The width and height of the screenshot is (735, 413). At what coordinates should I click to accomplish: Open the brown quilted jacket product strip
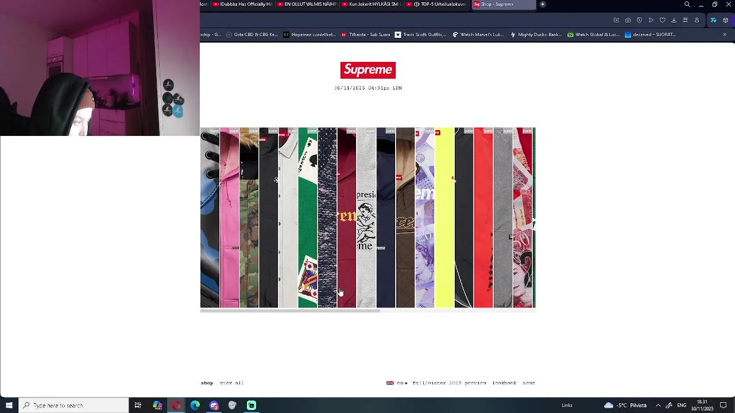[x=405, y=217]
